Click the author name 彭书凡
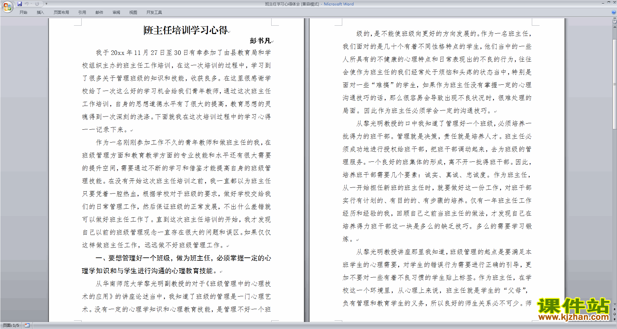 [260, 40]
